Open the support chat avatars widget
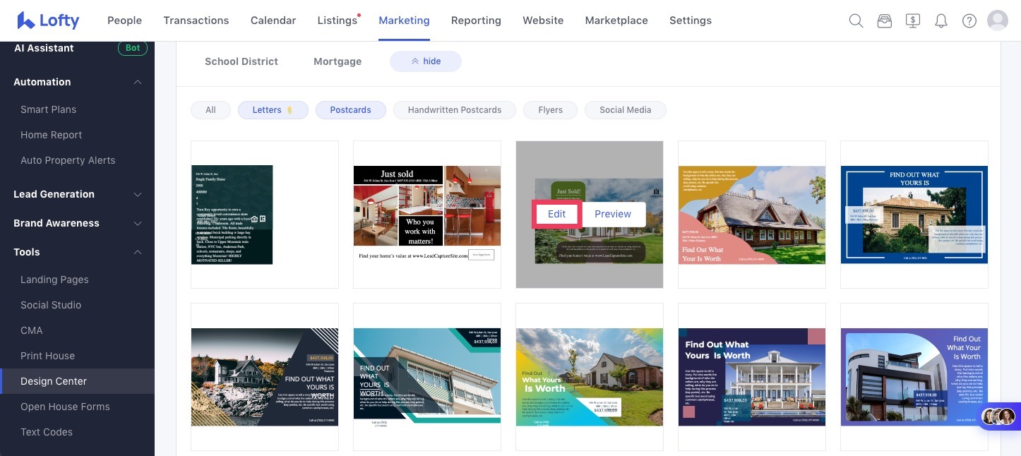This screenshot has height=456, width=1021. pyautogui.click(x=998, y=416)
